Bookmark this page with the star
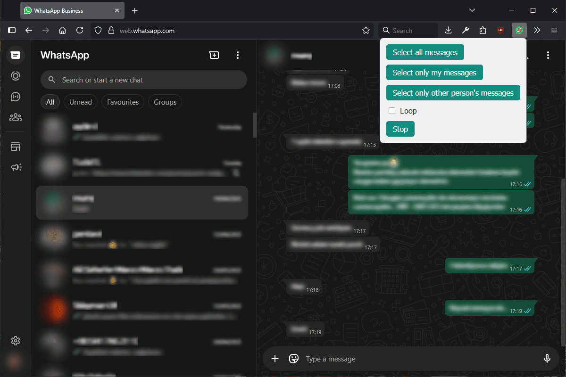 pos(366,31)
